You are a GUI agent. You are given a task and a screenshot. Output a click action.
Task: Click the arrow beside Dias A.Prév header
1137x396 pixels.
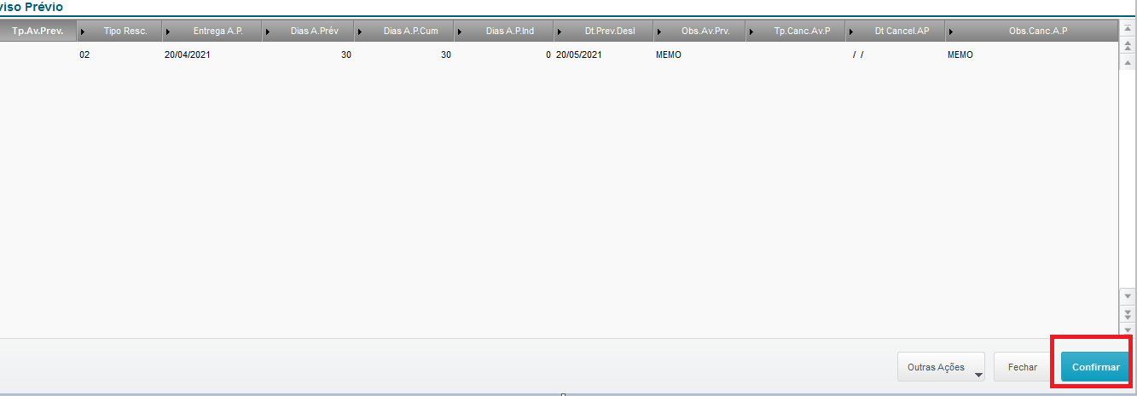[268, 32]
